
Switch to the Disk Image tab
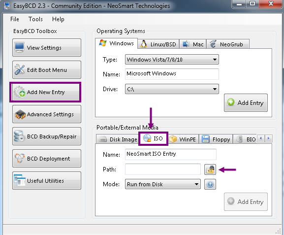coord(117,139)
